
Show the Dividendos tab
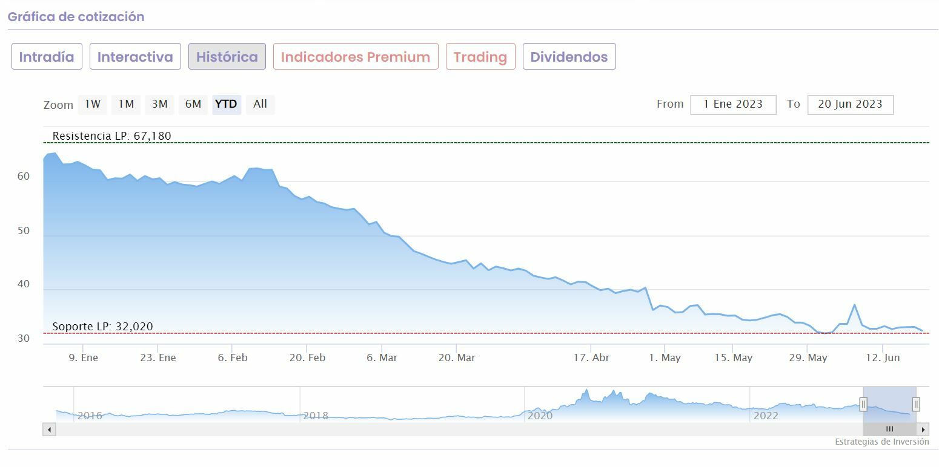click(569, 57)
